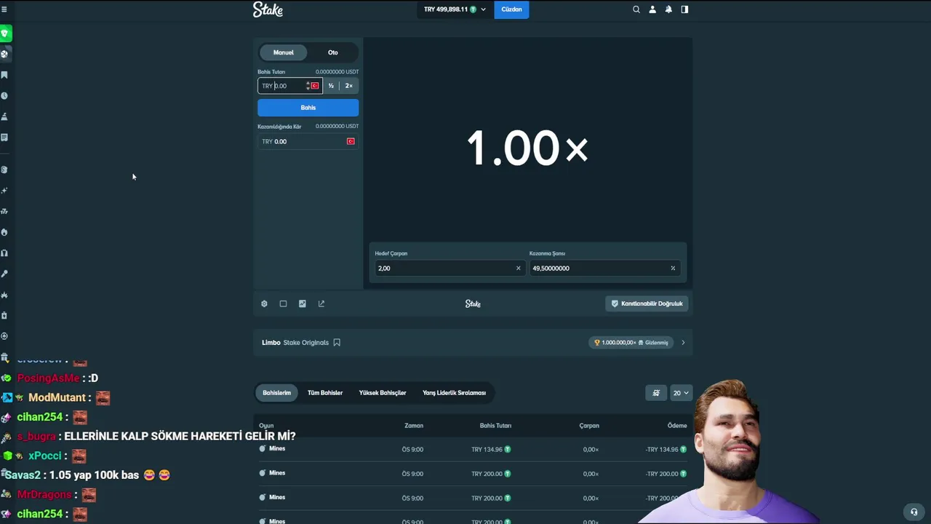Open recent games clock icon in the sidebar

(4, 95)
